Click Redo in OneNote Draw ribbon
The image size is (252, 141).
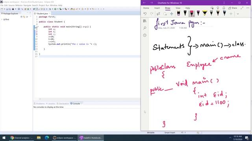(152, 14)
